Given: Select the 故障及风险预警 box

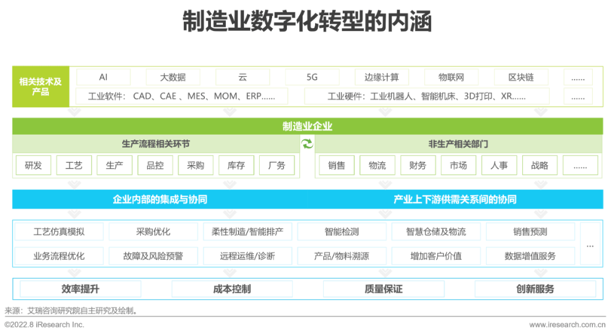Looking at the screenshot, I should [x=153, y=256].
